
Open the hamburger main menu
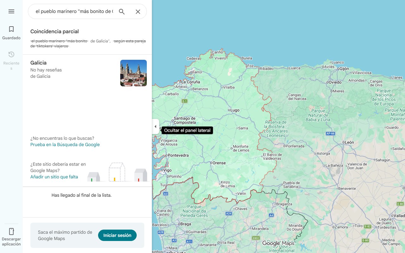click(x=11, y=11)
